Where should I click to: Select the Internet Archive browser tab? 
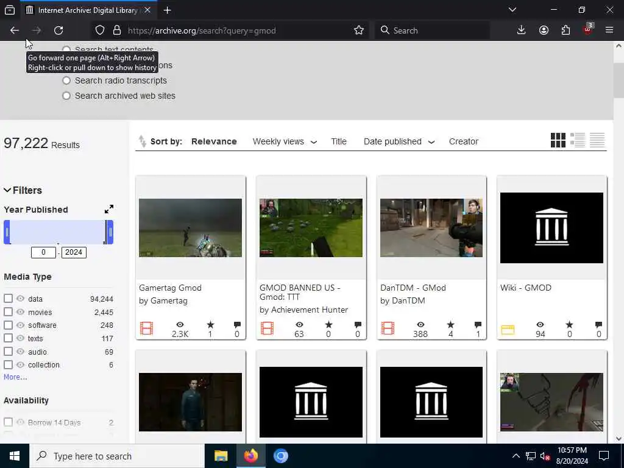pos(88,10)
